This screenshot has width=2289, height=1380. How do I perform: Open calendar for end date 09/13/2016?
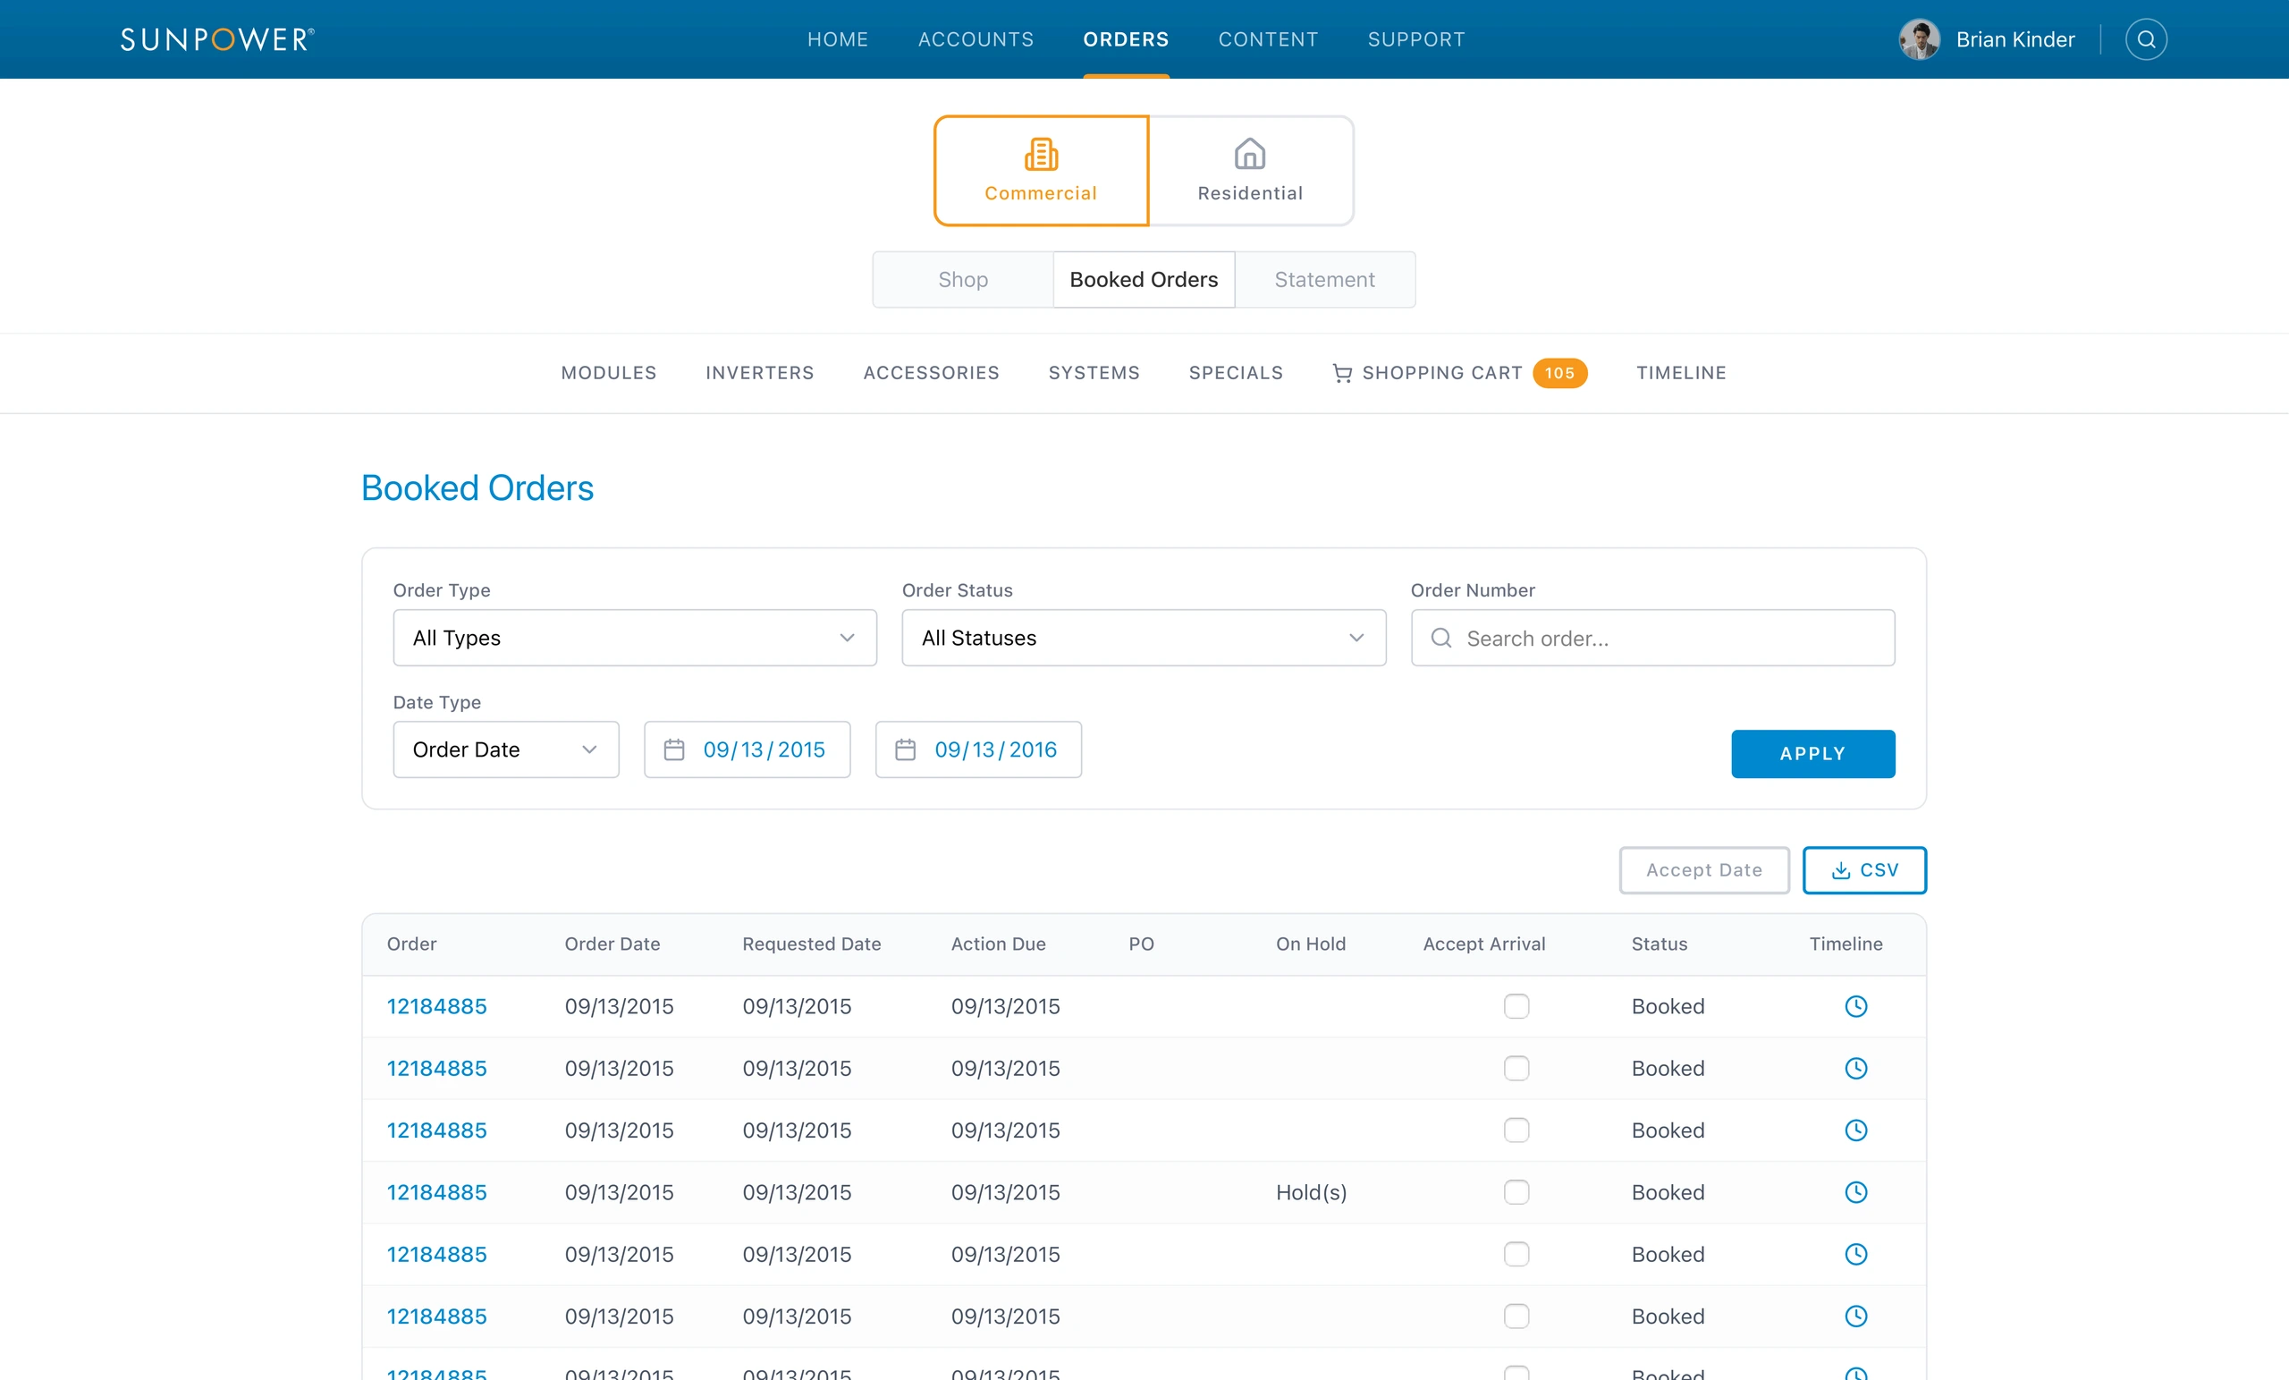(x=906, y=750)
